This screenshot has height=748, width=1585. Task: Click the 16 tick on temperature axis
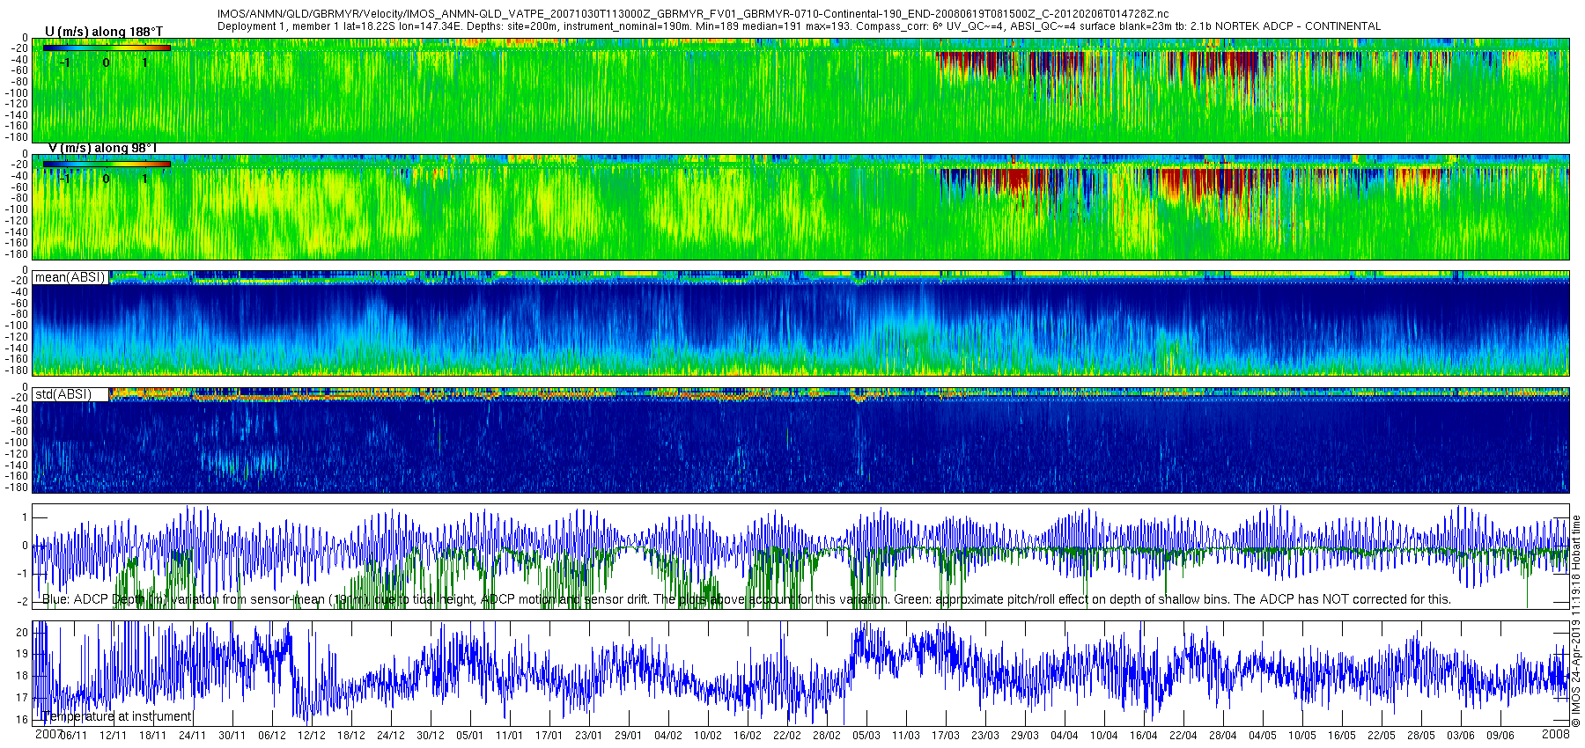(22, 719)
